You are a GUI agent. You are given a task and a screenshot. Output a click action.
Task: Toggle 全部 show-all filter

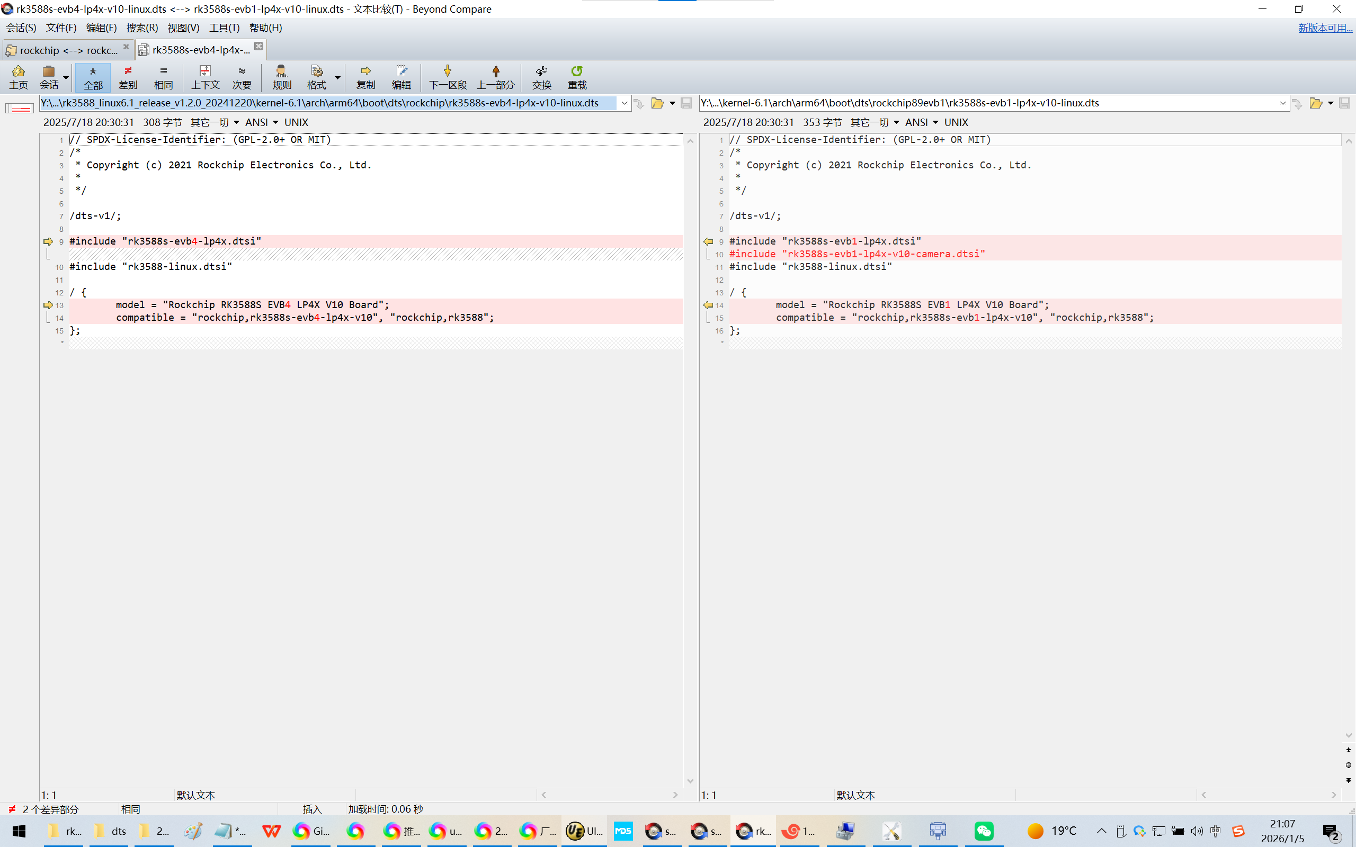pyautogui.click(x=93, y=77)
